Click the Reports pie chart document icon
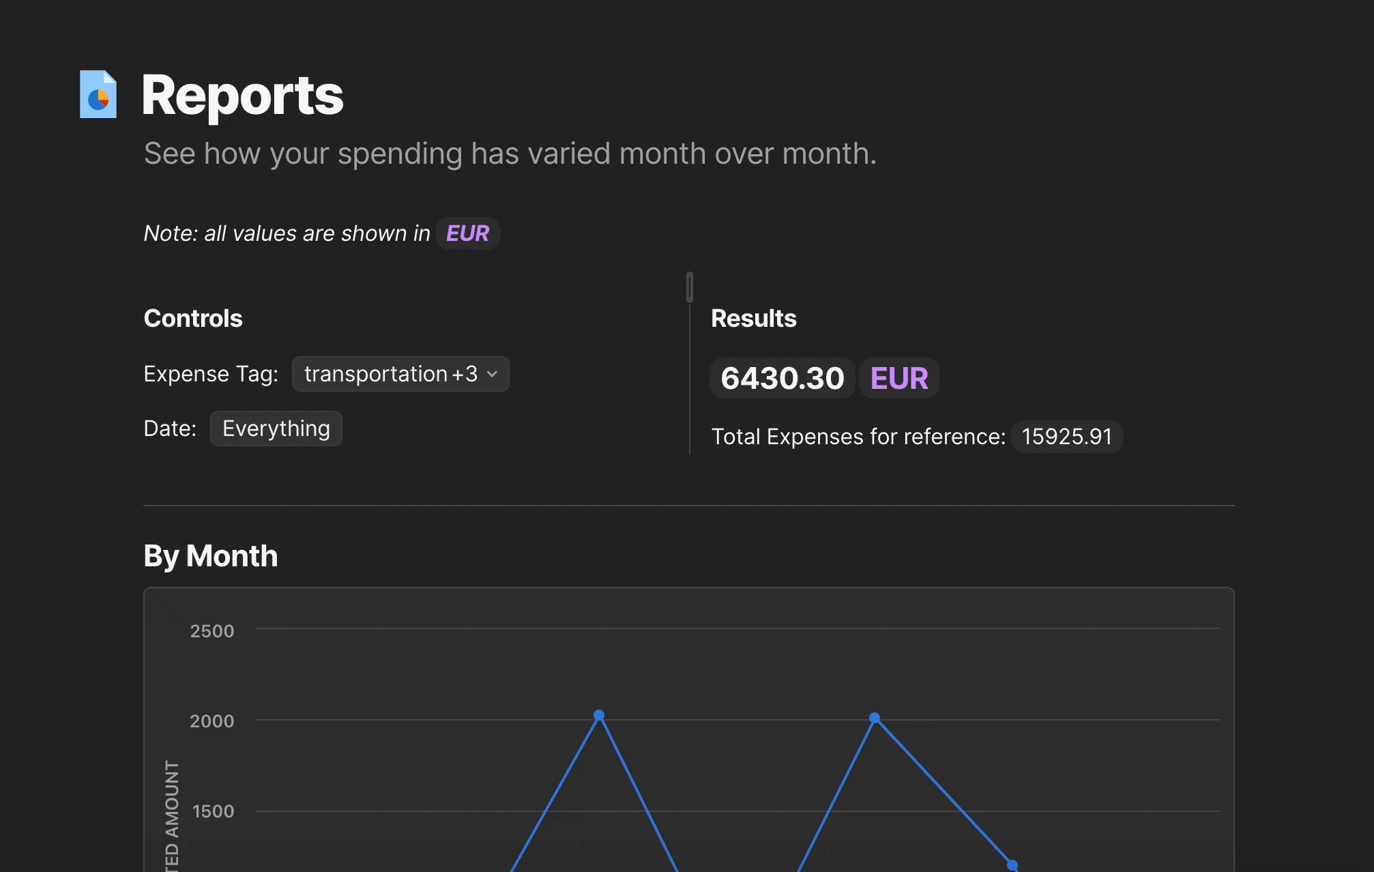This screenshot has width=1374, height=872. 98,94
